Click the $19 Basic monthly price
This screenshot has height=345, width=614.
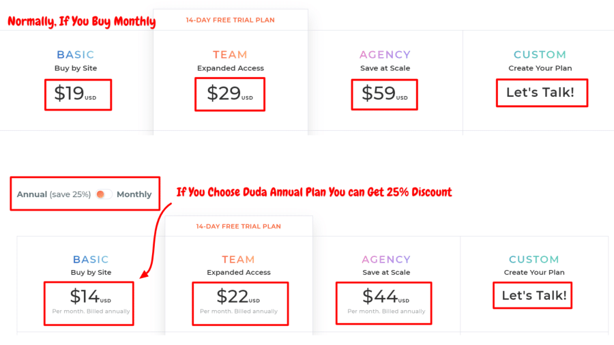tap(75, 94)
